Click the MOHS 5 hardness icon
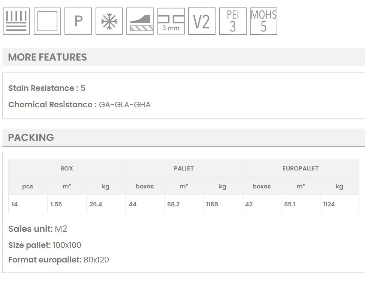 pyautogui.click(x=263, y=21)
